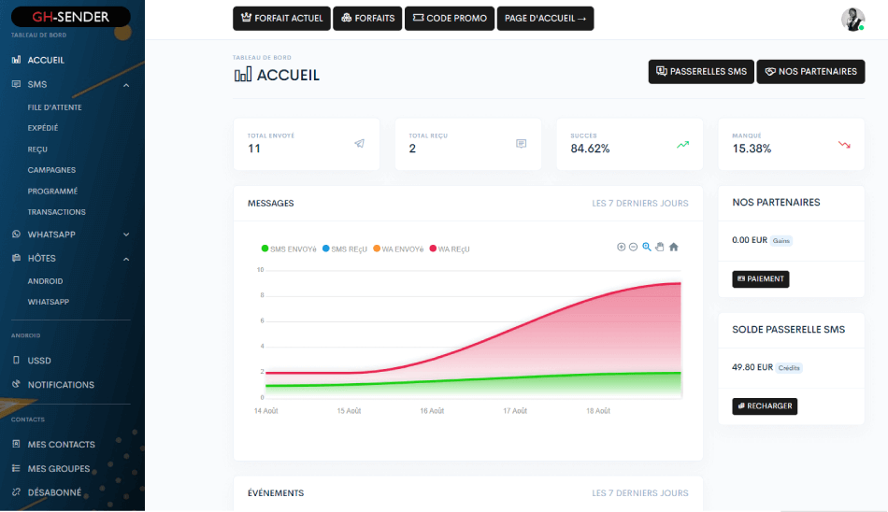Click the Notifications icon in sidebar
Image resolution: width=888 pixels, height=512 pixels.
pos(17,384)
